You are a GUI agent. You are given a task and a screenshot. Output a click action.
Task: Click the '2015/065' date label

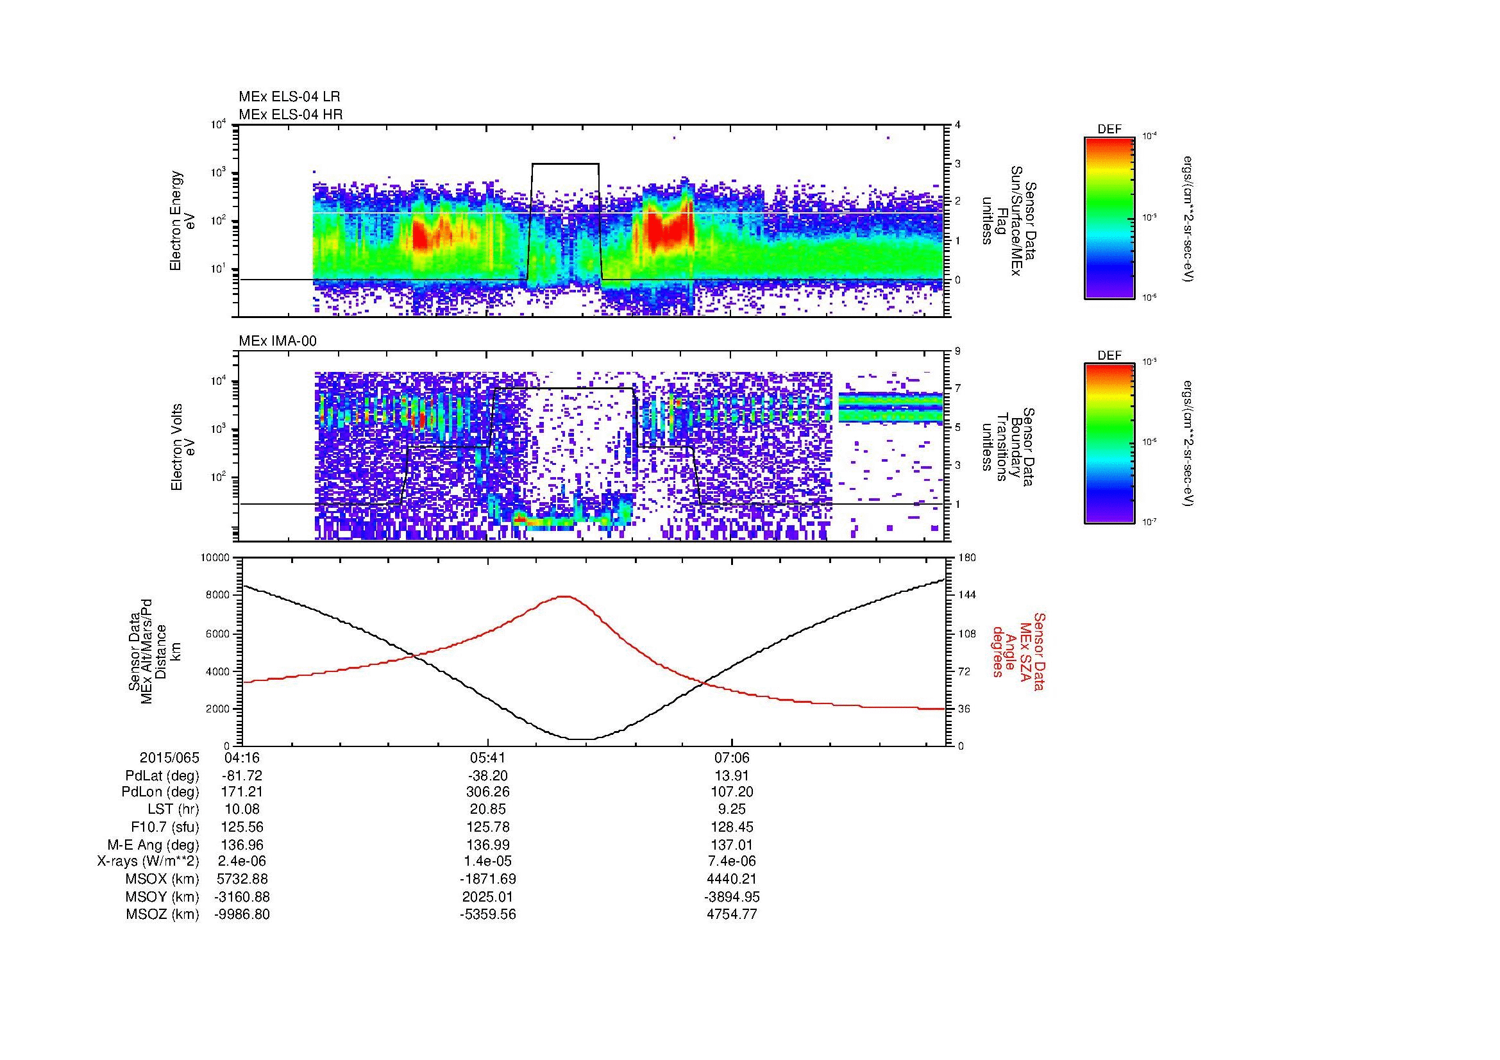[x=169, y=757]
